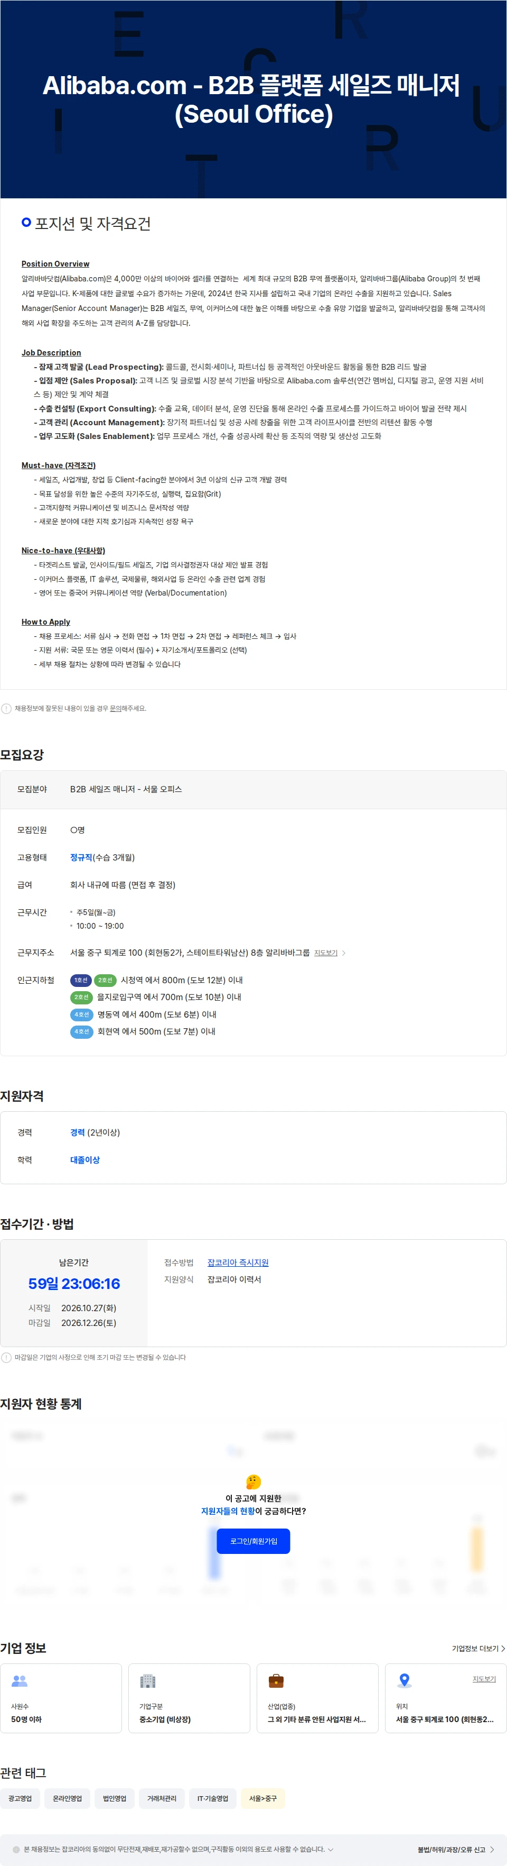Viewport: 507px width, 1866px height.
Task: Click the 산업(업종) card
Action: [317, 1699]
